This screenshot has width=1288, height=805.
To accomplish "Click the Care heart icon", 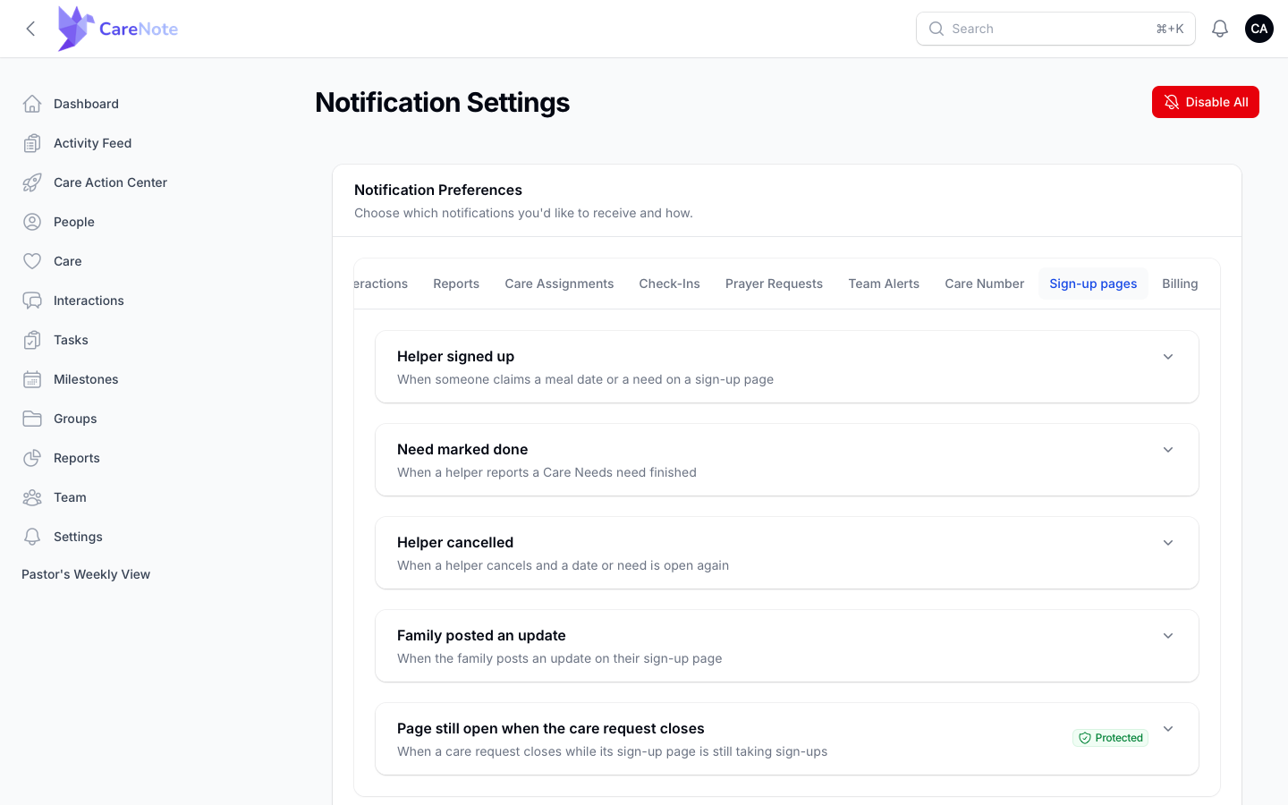I will click(x=32, y=261).
